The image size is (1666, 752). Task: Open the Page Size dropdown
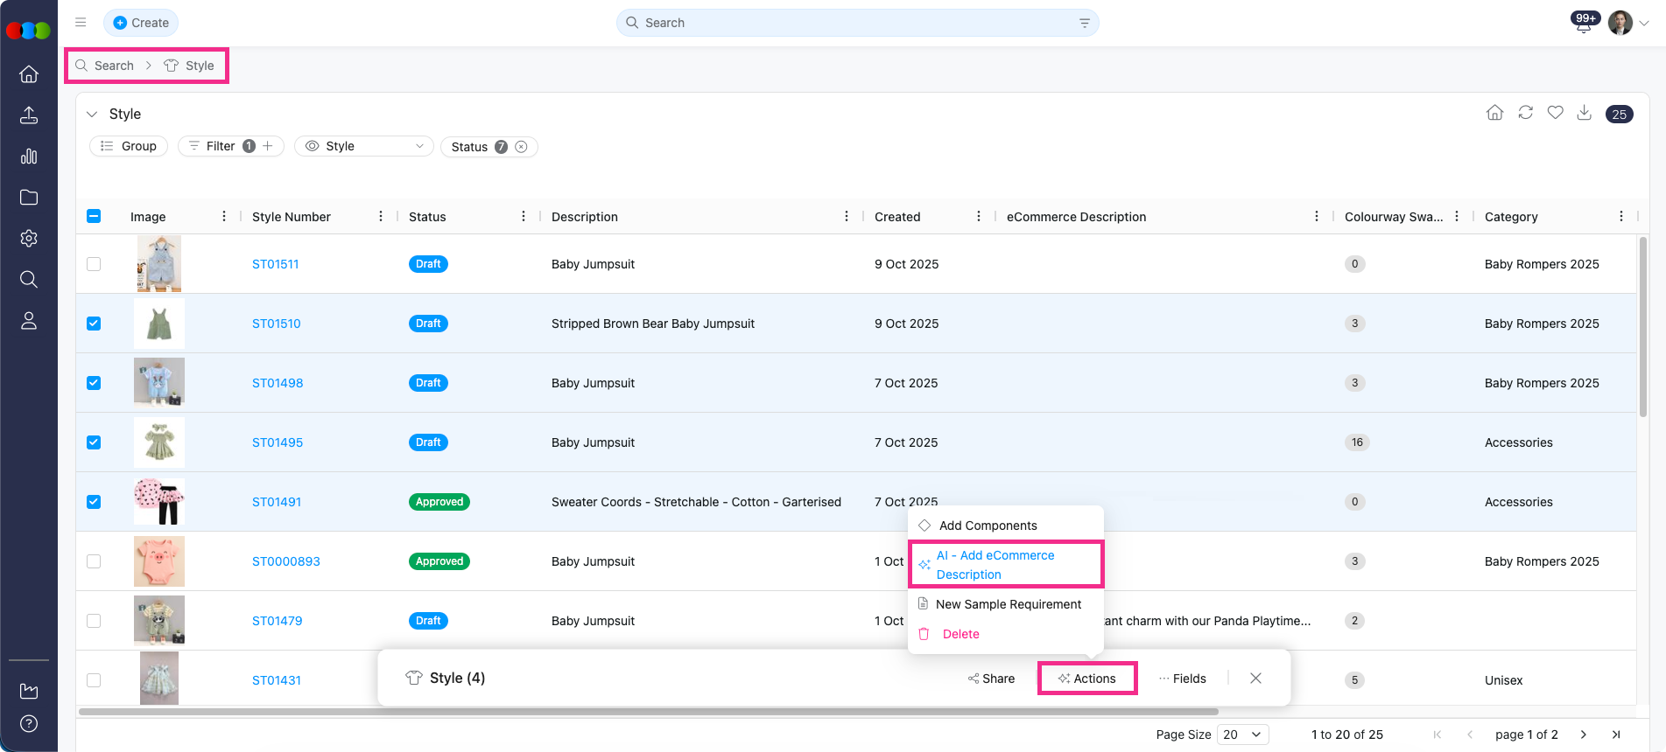click(1242, 735)
